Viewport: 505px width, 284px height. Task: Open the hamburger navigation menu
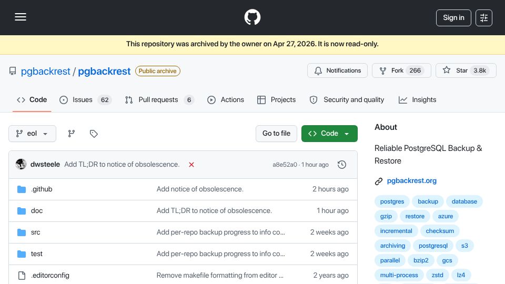point(21,17)
